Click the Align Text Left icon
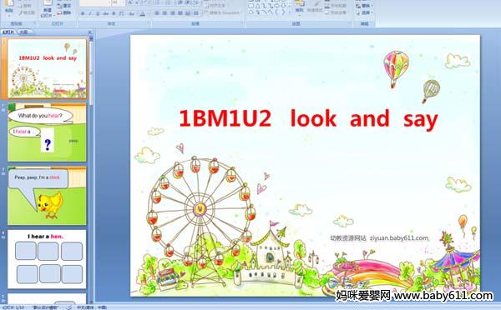Screen dimensions: 501x310 pyautogui.click(x=157, y=13)
